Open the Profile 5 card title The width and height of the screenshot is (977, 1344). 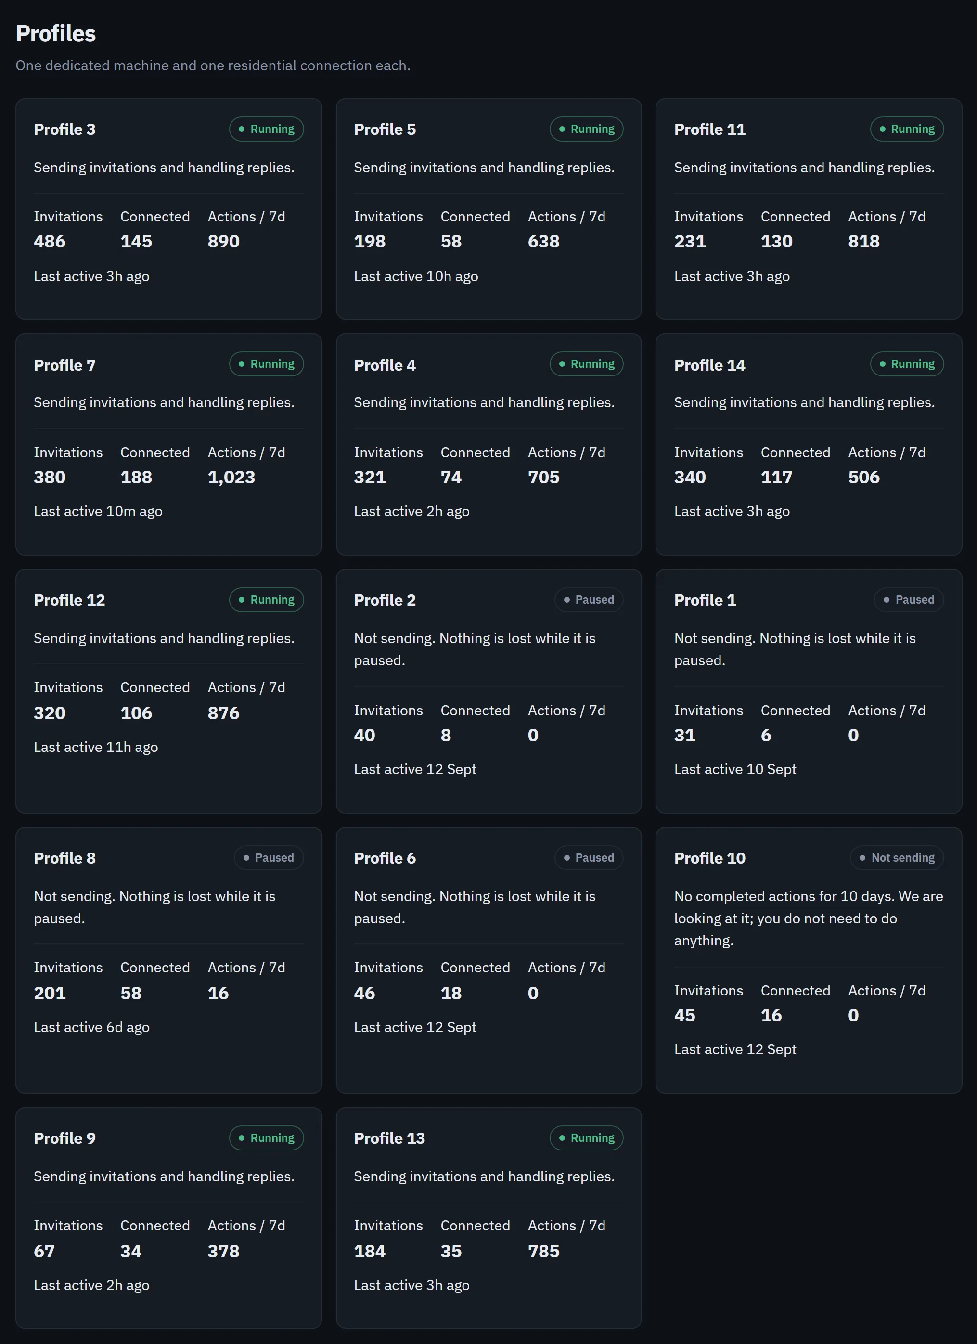coord(385,129)
